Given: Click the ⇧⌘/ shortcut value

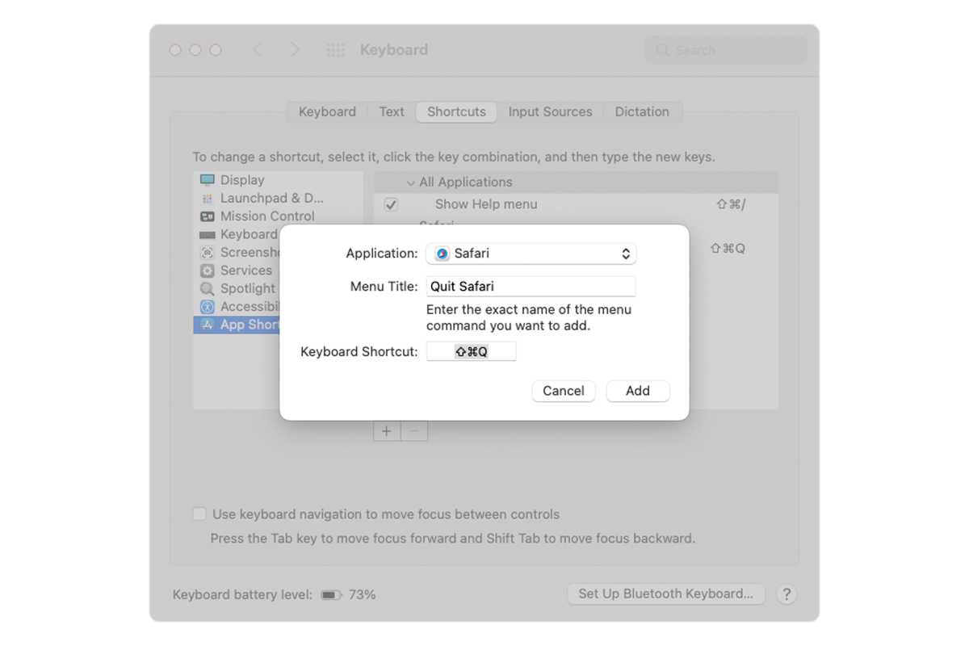Looking at the screenshot, I should pos(731,204).
